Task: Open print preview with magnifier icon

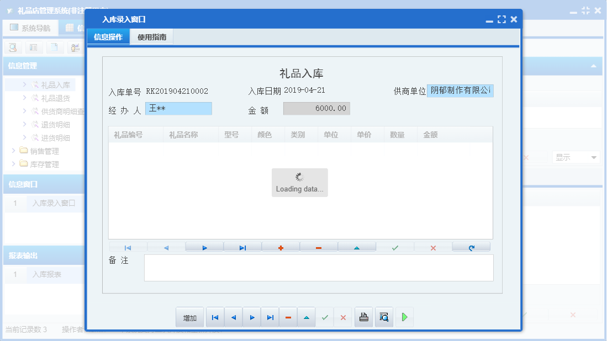Action: tap(384, 317)
